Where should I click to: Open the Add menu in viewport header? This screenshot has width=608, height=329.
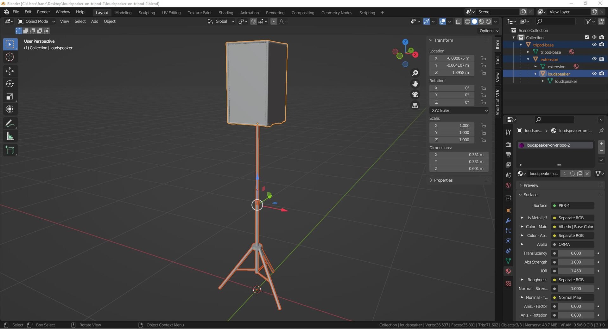pos(95,21)
